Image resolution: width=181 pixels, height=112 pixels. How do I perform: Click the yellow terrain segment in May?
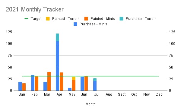[74, 78]
